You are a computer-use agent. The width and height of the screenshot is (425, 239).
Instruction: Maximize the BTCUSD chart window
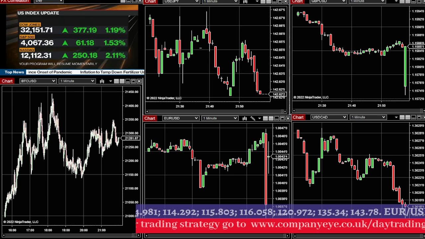pos(133,81)
